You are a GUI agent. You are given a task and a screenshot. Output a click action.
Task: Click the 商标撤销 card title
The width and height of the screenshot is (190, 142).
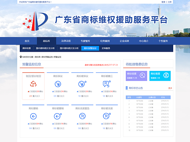click(33, 109)
